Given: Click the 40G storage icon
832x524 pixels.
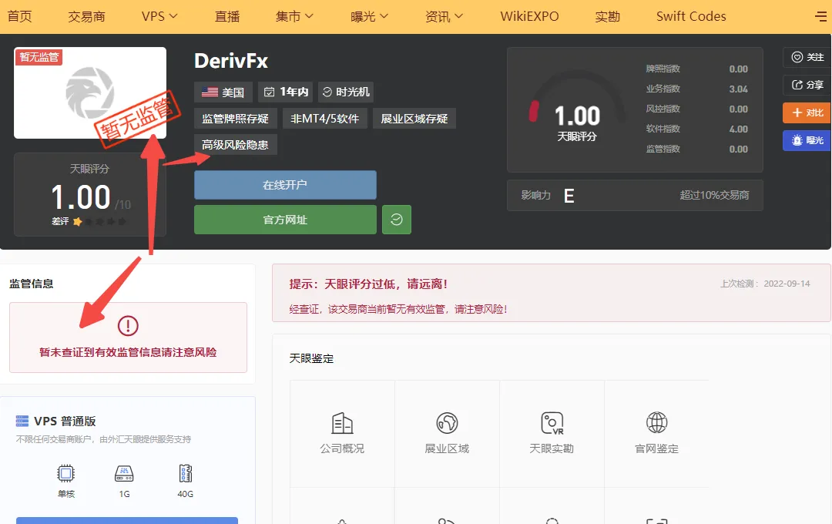Looking at the screenshot, I should click(x=185, y=473).
